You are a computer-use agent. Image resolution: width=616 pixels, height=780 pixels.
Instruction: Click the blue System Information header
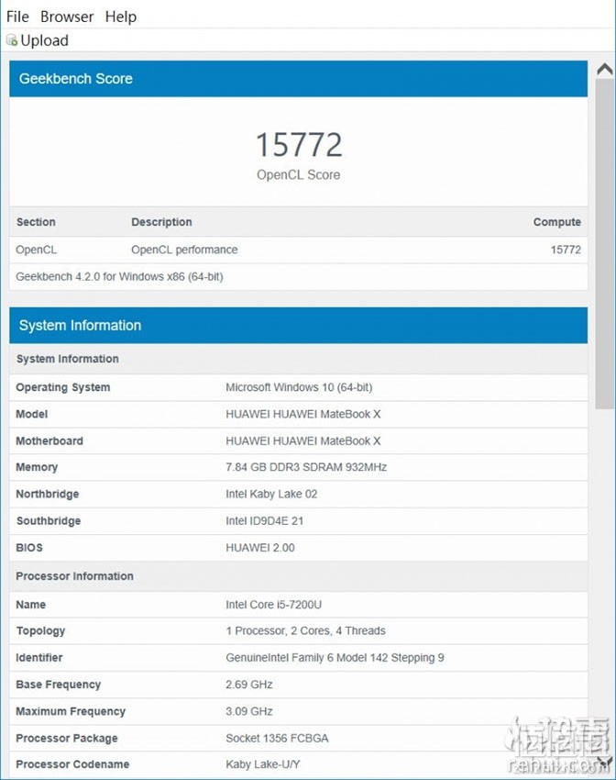298,326
